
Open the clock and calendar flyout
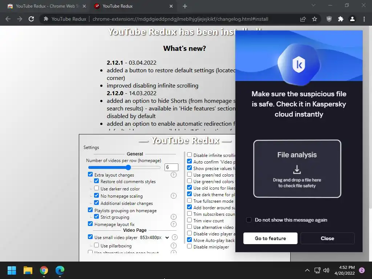344,270
